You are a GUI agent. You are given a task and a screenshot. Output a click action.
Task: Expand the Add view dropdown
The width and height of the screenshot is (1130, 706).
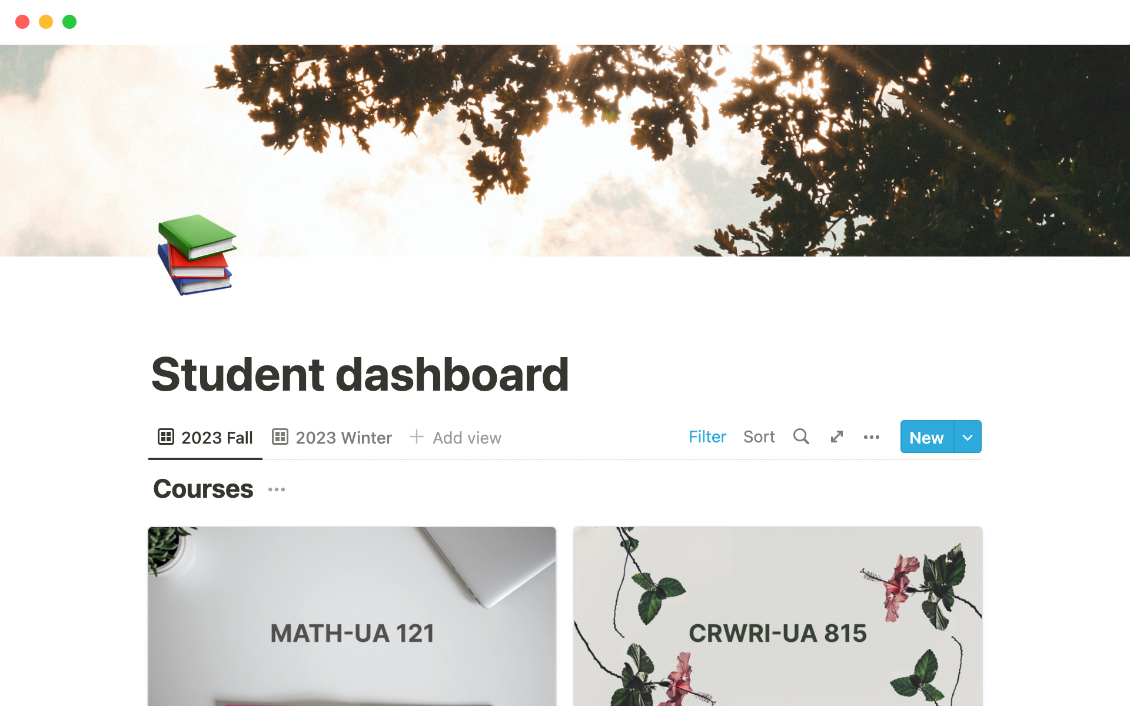click(x=456, y=437)
